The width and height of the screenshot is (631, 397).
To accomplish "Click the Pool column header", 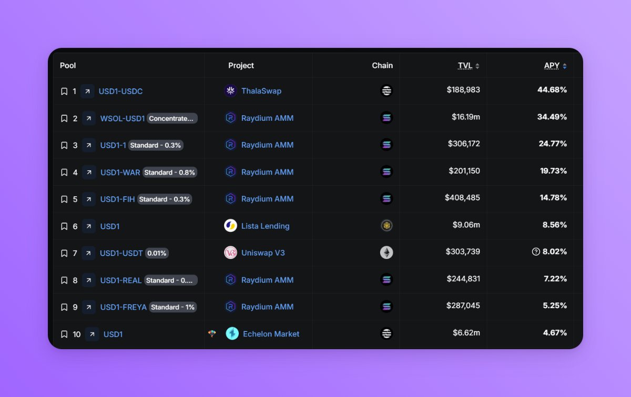I will tap(68, 66).
